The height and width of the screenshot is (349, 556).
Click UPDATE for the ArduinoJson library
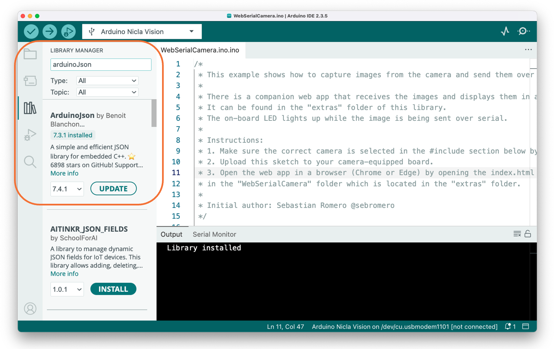pyautogui.click(x=113, y=189)
